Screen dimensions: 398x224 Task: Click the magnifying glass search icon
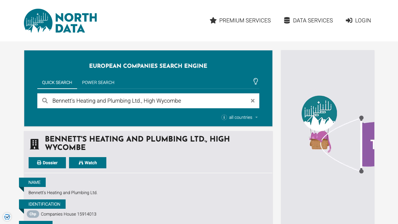[x=45, y=100]
